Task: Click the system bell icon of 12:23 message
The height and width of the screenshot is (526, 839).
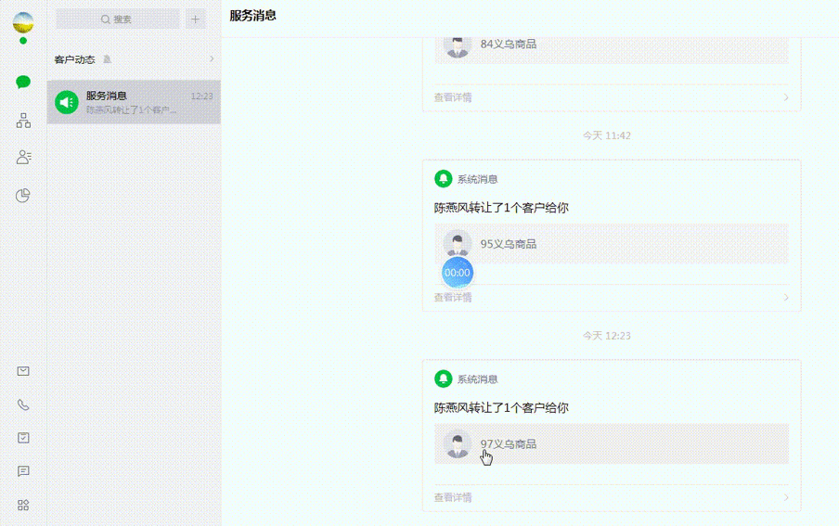Action: point(443,378)
